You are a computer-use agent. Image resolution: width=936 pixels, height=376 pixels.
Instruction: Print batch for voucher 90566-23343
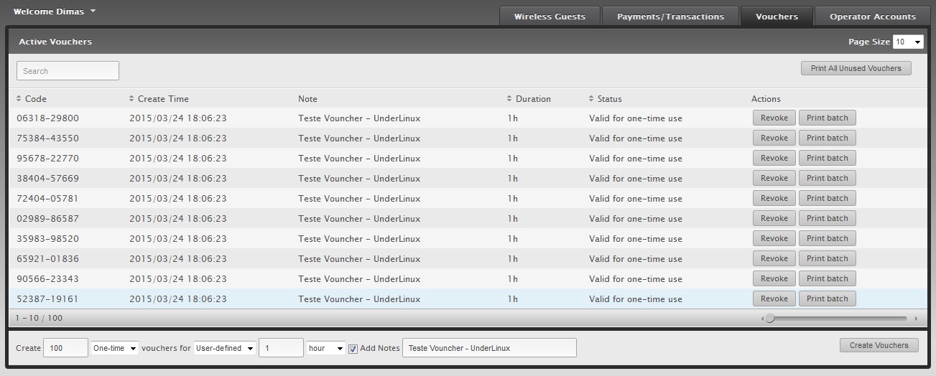pos(828,278)
